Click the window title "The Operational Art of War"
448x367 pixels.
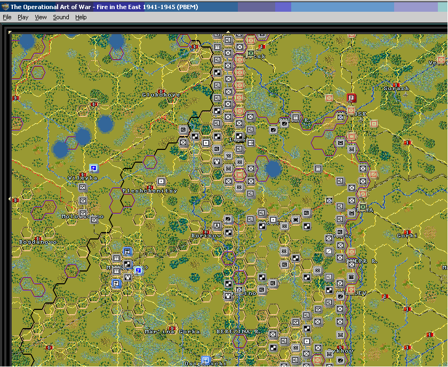[51, 7]
